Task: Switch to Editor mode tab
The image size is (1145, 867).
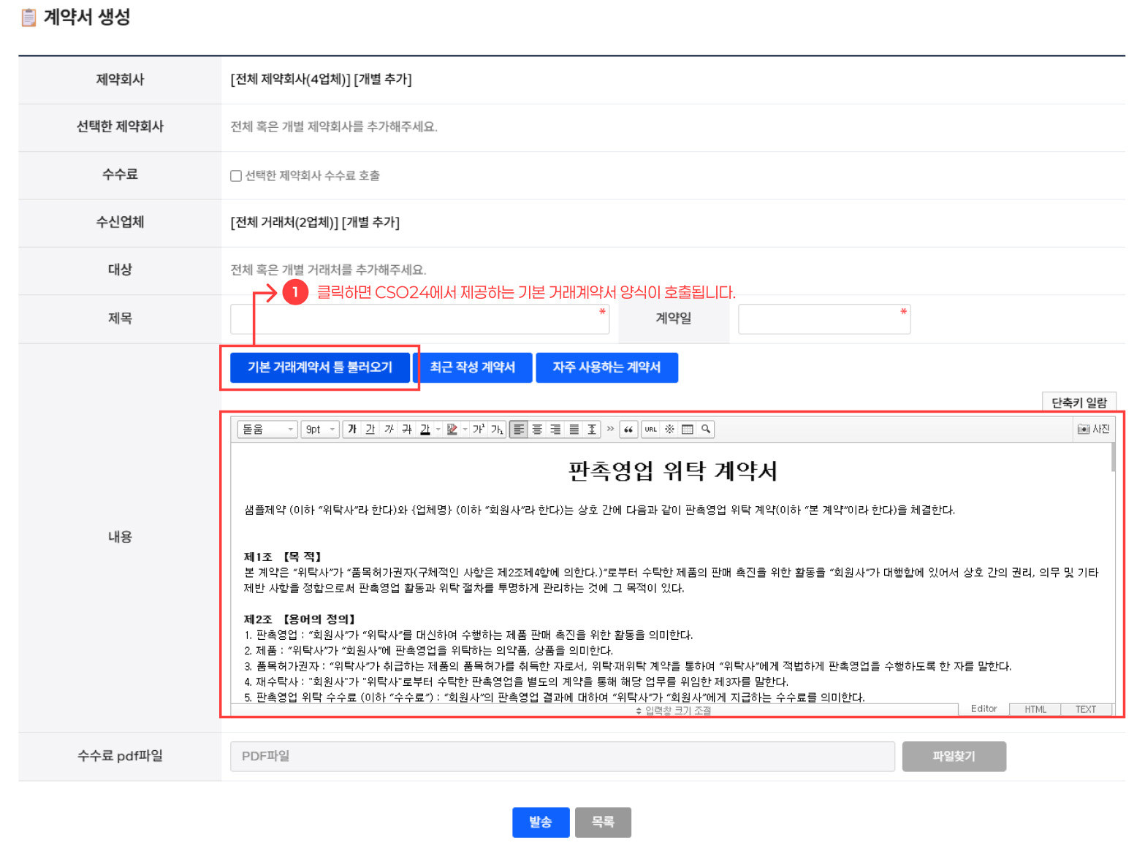Action: [984, 709]
